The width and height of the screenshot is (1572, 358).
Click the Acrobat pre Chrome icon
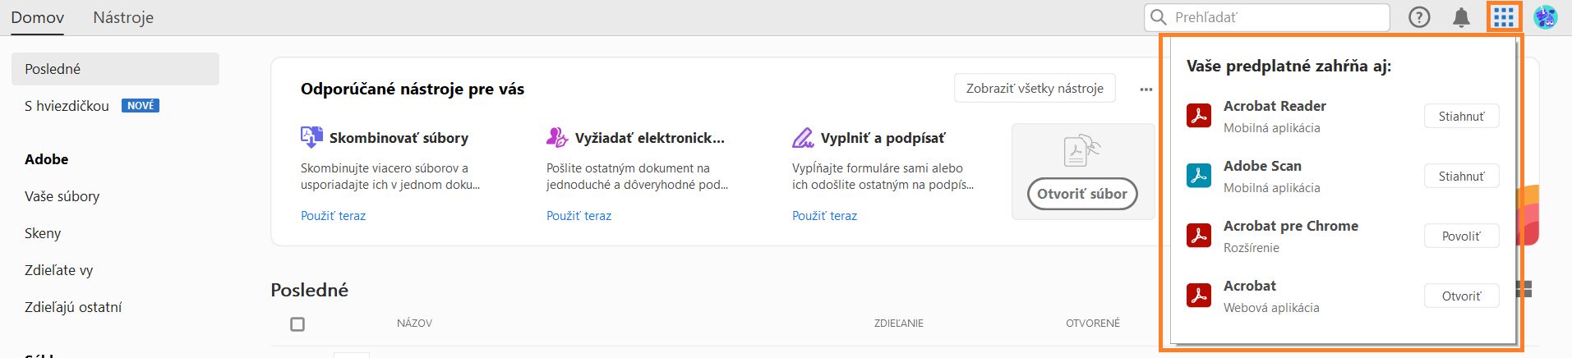(1199, 236)
